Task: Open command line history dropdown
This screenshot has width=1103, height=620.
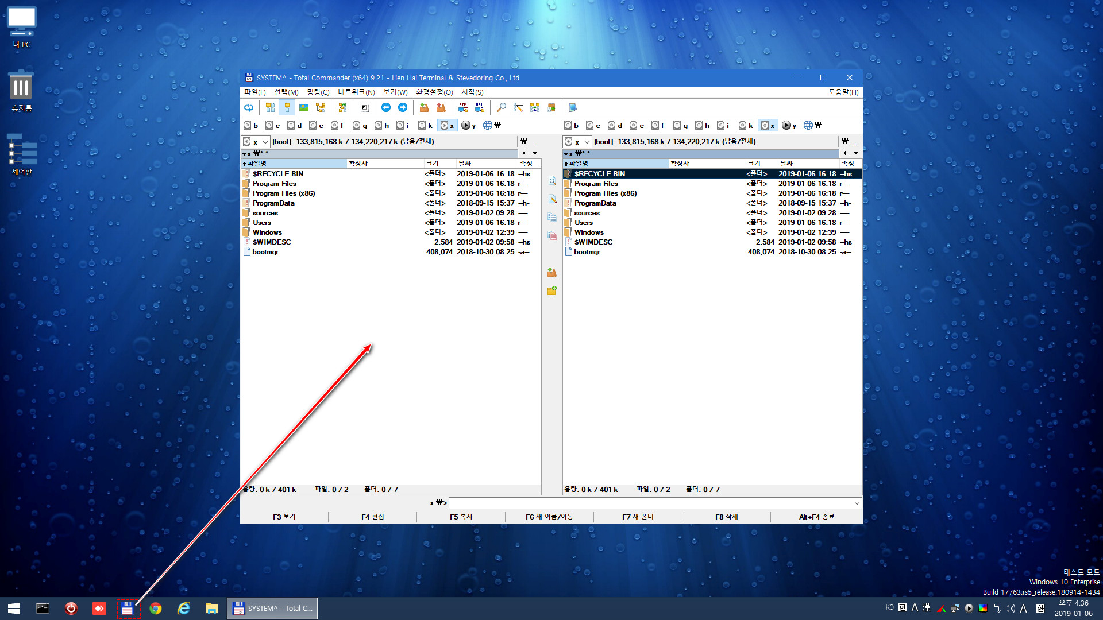Action: (857, 503)
